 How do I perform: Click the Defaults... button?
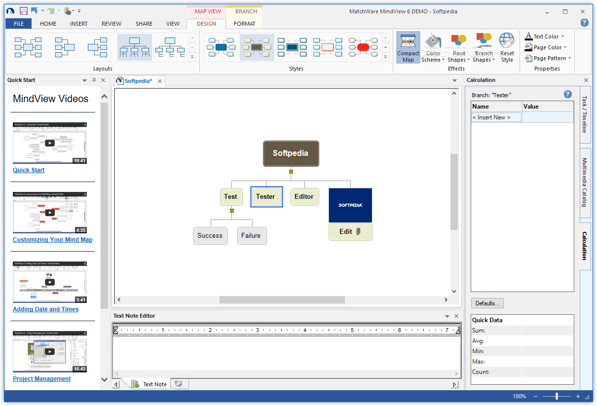[487, 303]
